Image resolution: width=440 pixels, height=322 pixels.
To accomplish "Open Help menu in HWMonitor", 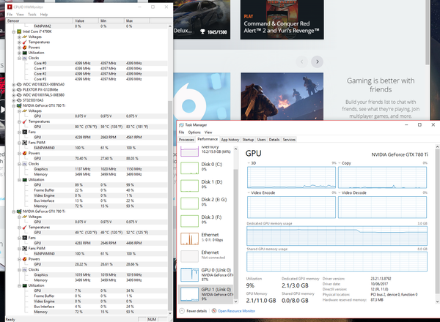I will tap(44, 15).
